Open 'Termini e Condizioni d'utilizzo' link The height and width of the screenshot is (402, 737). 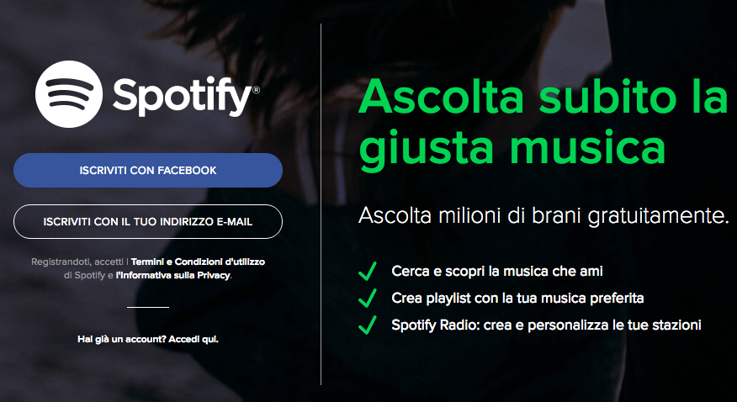[x=198, y=262]
